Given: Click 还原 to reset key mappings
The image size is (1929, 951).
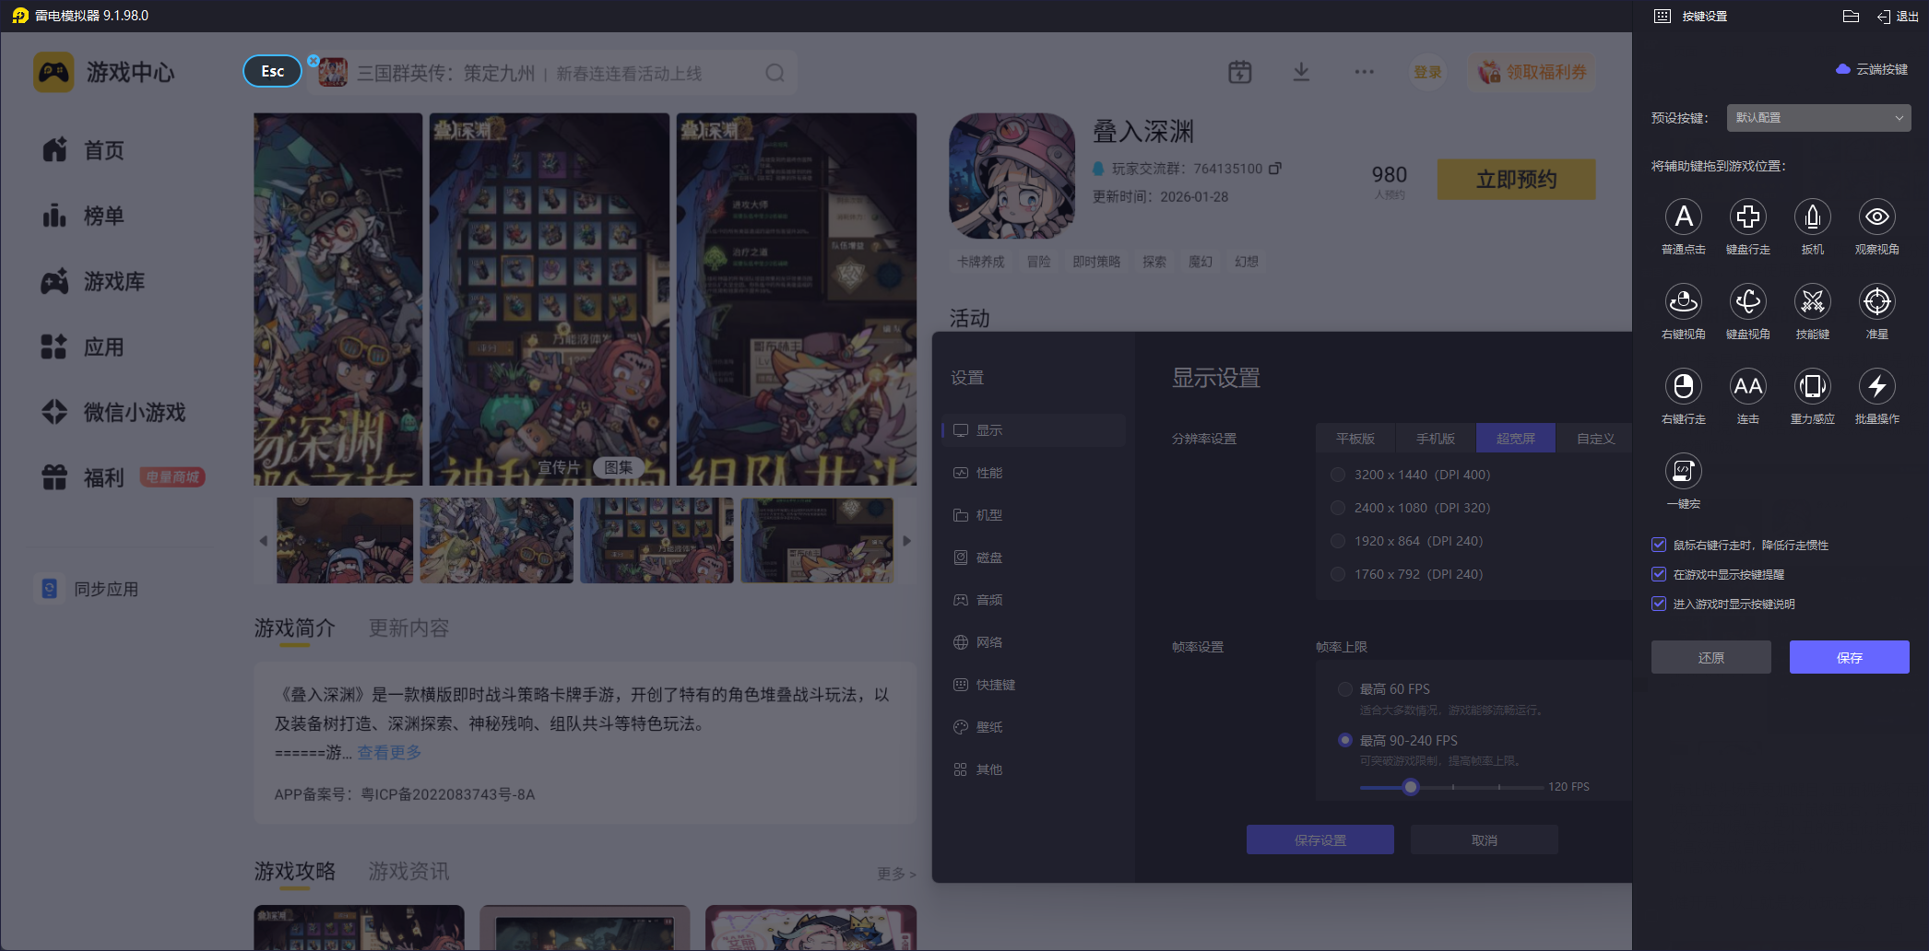Looking at the screenshot, I should 1711,657.
